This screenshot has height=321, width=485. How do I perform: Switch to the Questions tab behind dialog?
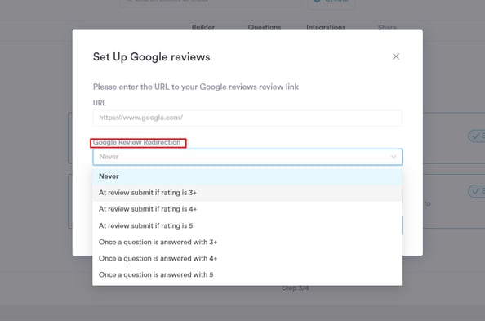click(x=265, y=27)
